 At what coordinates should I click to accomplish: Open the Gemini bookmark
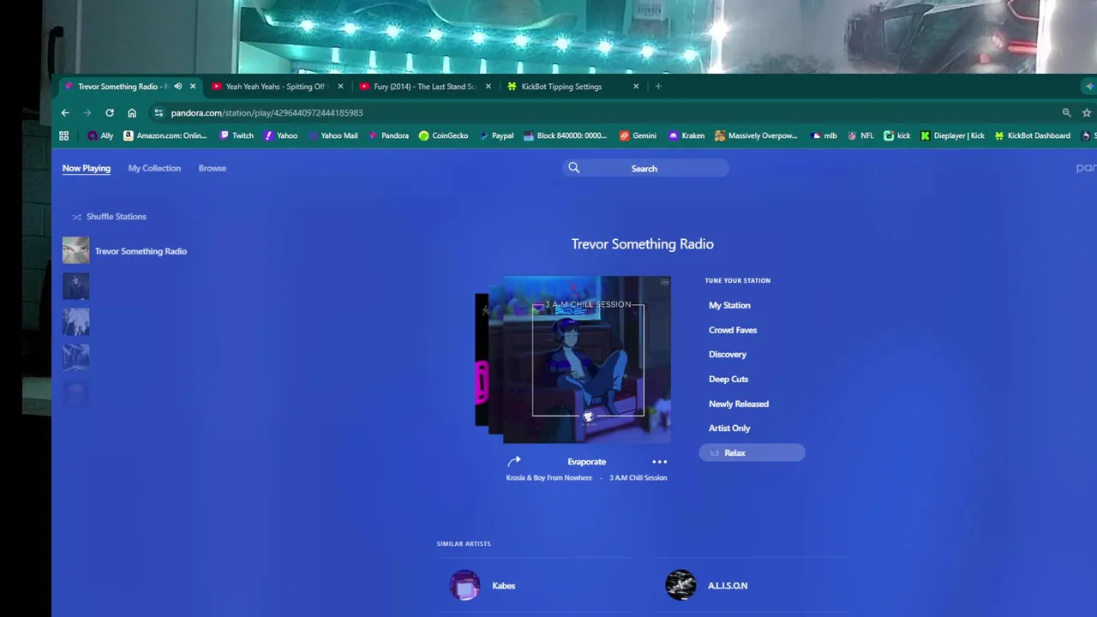tap(638, 135)
